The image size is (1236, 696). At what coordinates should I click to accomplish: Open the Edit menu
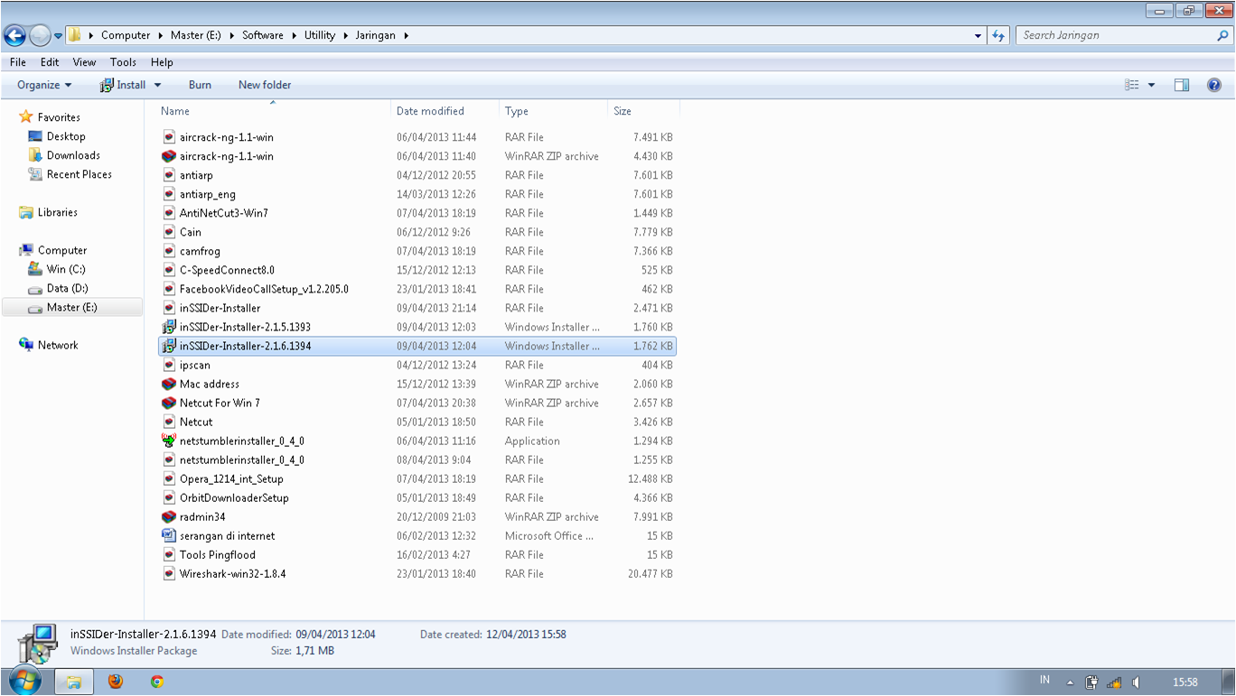[50, 62]
